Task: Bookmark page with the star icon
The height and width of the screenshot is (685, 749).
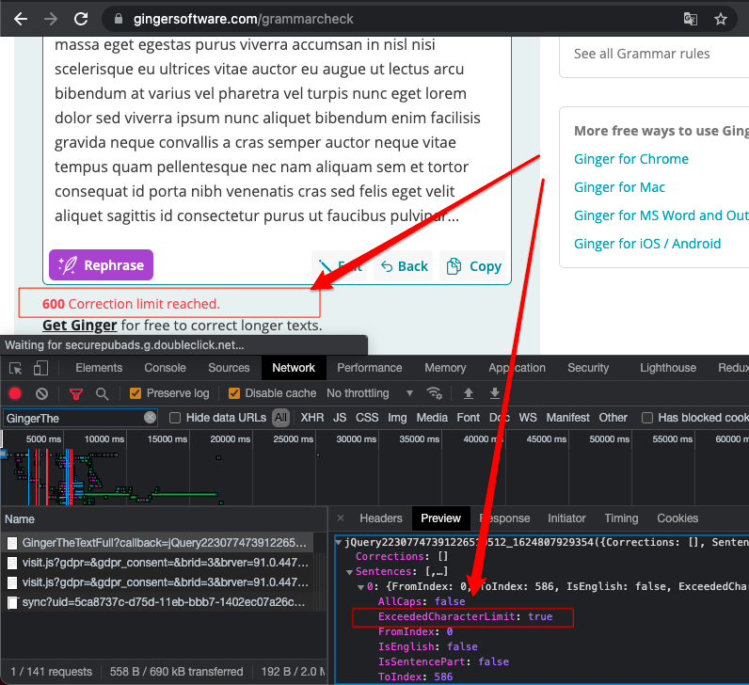Action: coord(721,19)
